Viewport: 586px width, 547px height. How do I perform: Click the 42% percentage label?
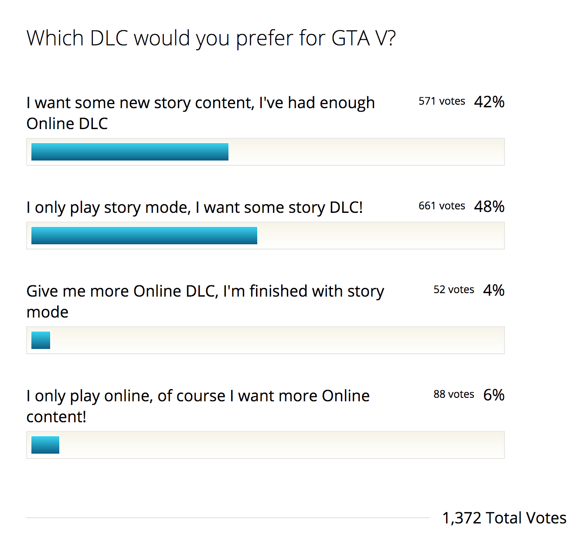pyautogui.click(x=489, y=102)
